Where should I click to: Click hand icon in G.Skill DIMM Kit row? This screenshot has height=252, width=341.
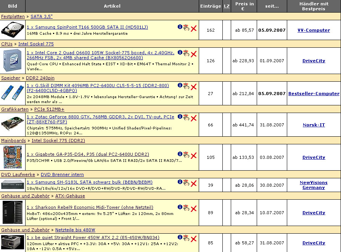pyautogui.click(x=186, y=86)
